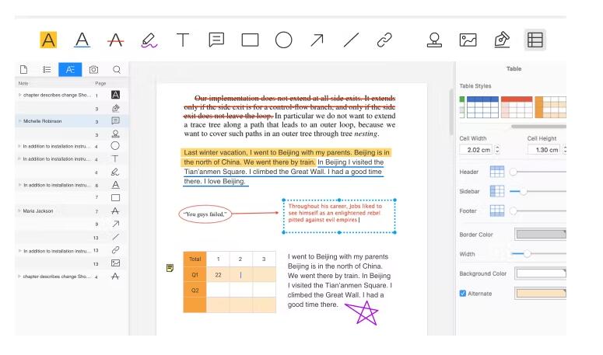Expand the last chapter describes change note
This screenshot has height=355, width=603.
[x=19, y=277]
